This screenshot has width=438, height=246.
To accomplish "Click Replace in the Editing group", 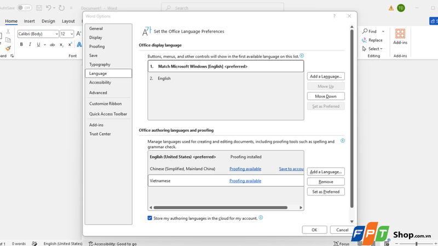I will point(372,40).
